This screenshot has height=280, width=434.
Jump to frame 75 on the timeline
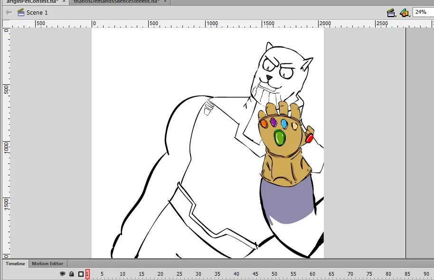click(369, 274)
